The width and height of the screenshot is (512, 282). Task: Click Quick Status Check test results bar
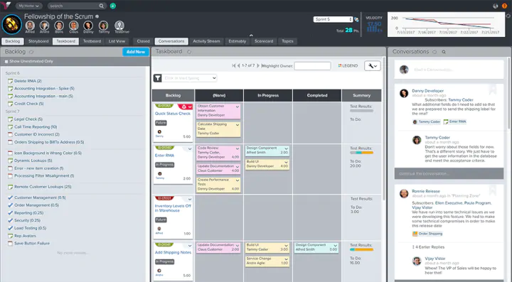(x=361, y=111)
